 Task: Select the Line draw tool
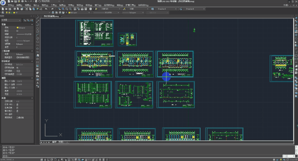click(38, 18)
